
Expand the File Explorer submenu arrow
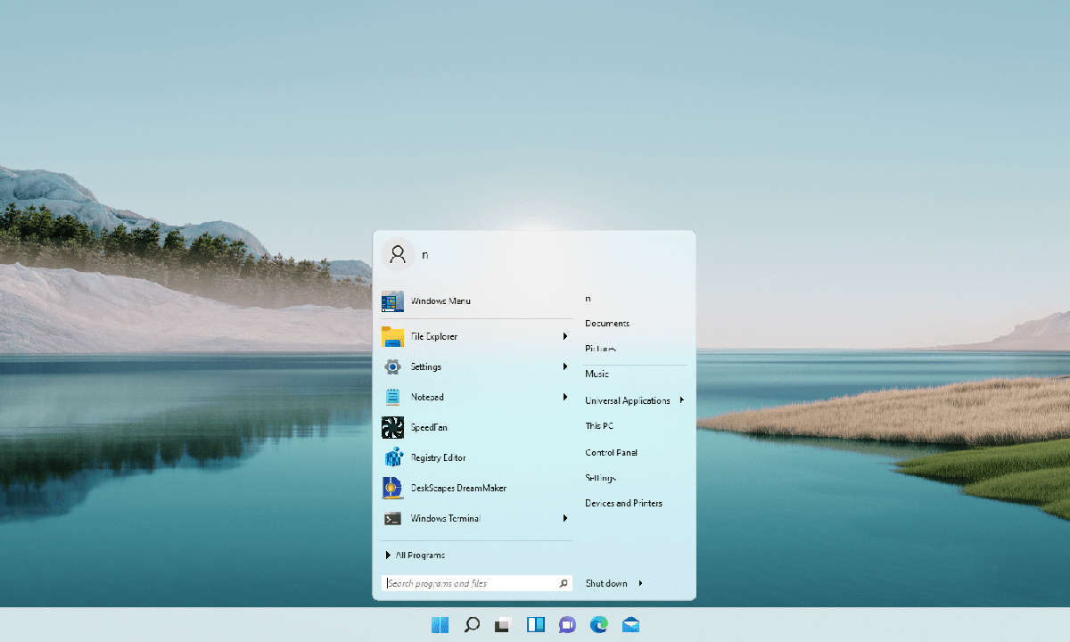click(565, 336)
